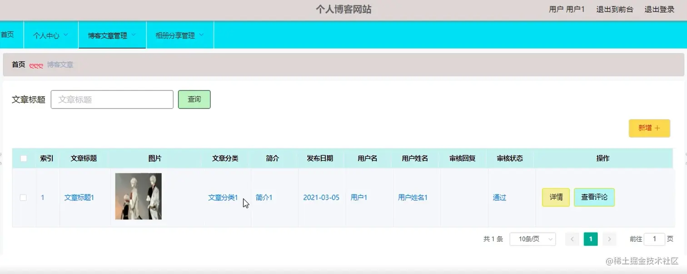
Task: Select page 1 in the pagination
Action: [x=591, y=239]
